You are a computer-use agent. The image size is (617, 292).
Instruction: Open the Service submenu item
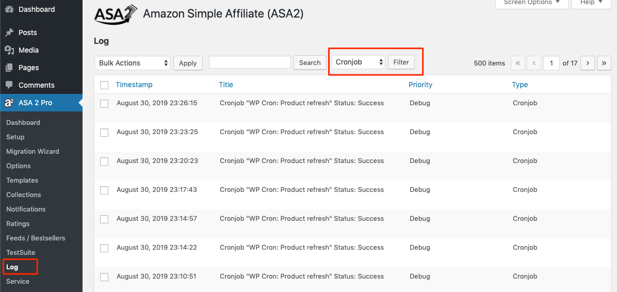18,281
